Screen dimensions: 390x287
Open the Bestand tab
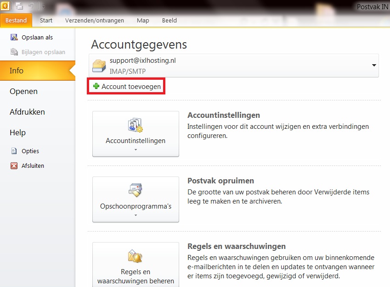coord(16,20)
